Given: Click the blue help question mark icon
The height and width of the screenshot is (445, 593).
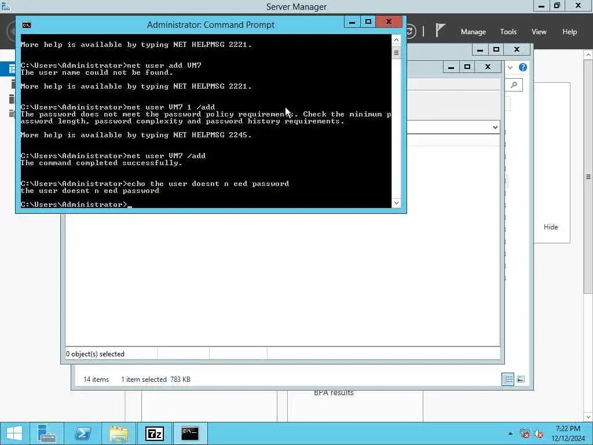Looking at the screenshot, I should tap(523, 67).
